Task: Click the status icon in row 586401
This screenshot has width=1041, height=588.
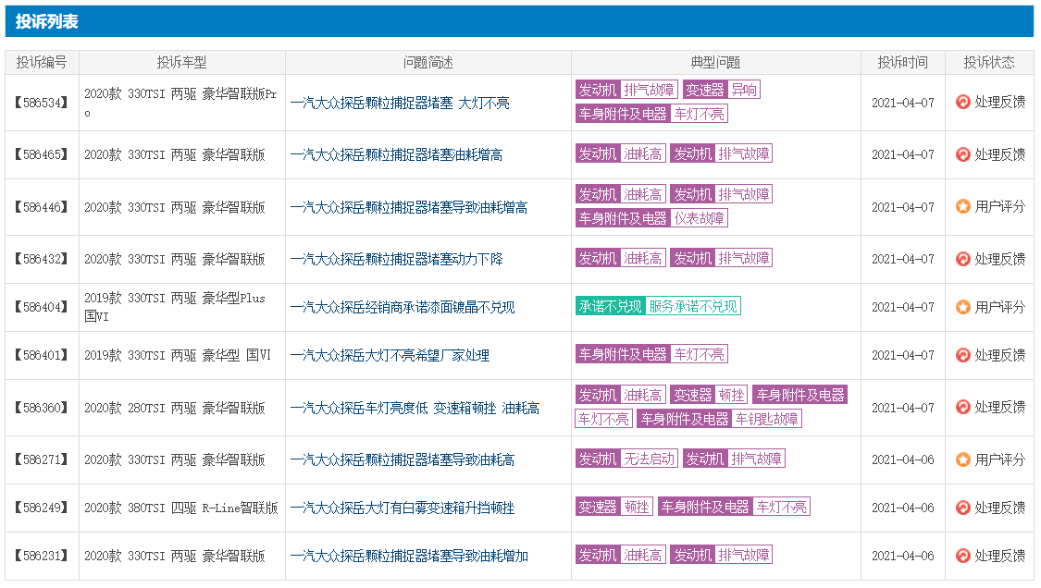Action: click(962, 355)
